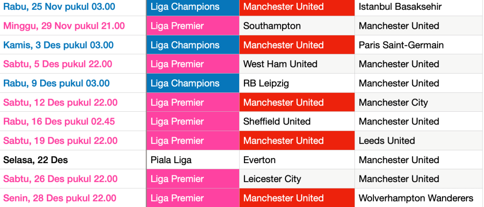Viewport: 484px width, 207px height.
Task: Select the date Kamis, 3 Des pukul 03.00
Action: [x=59, y=45]
